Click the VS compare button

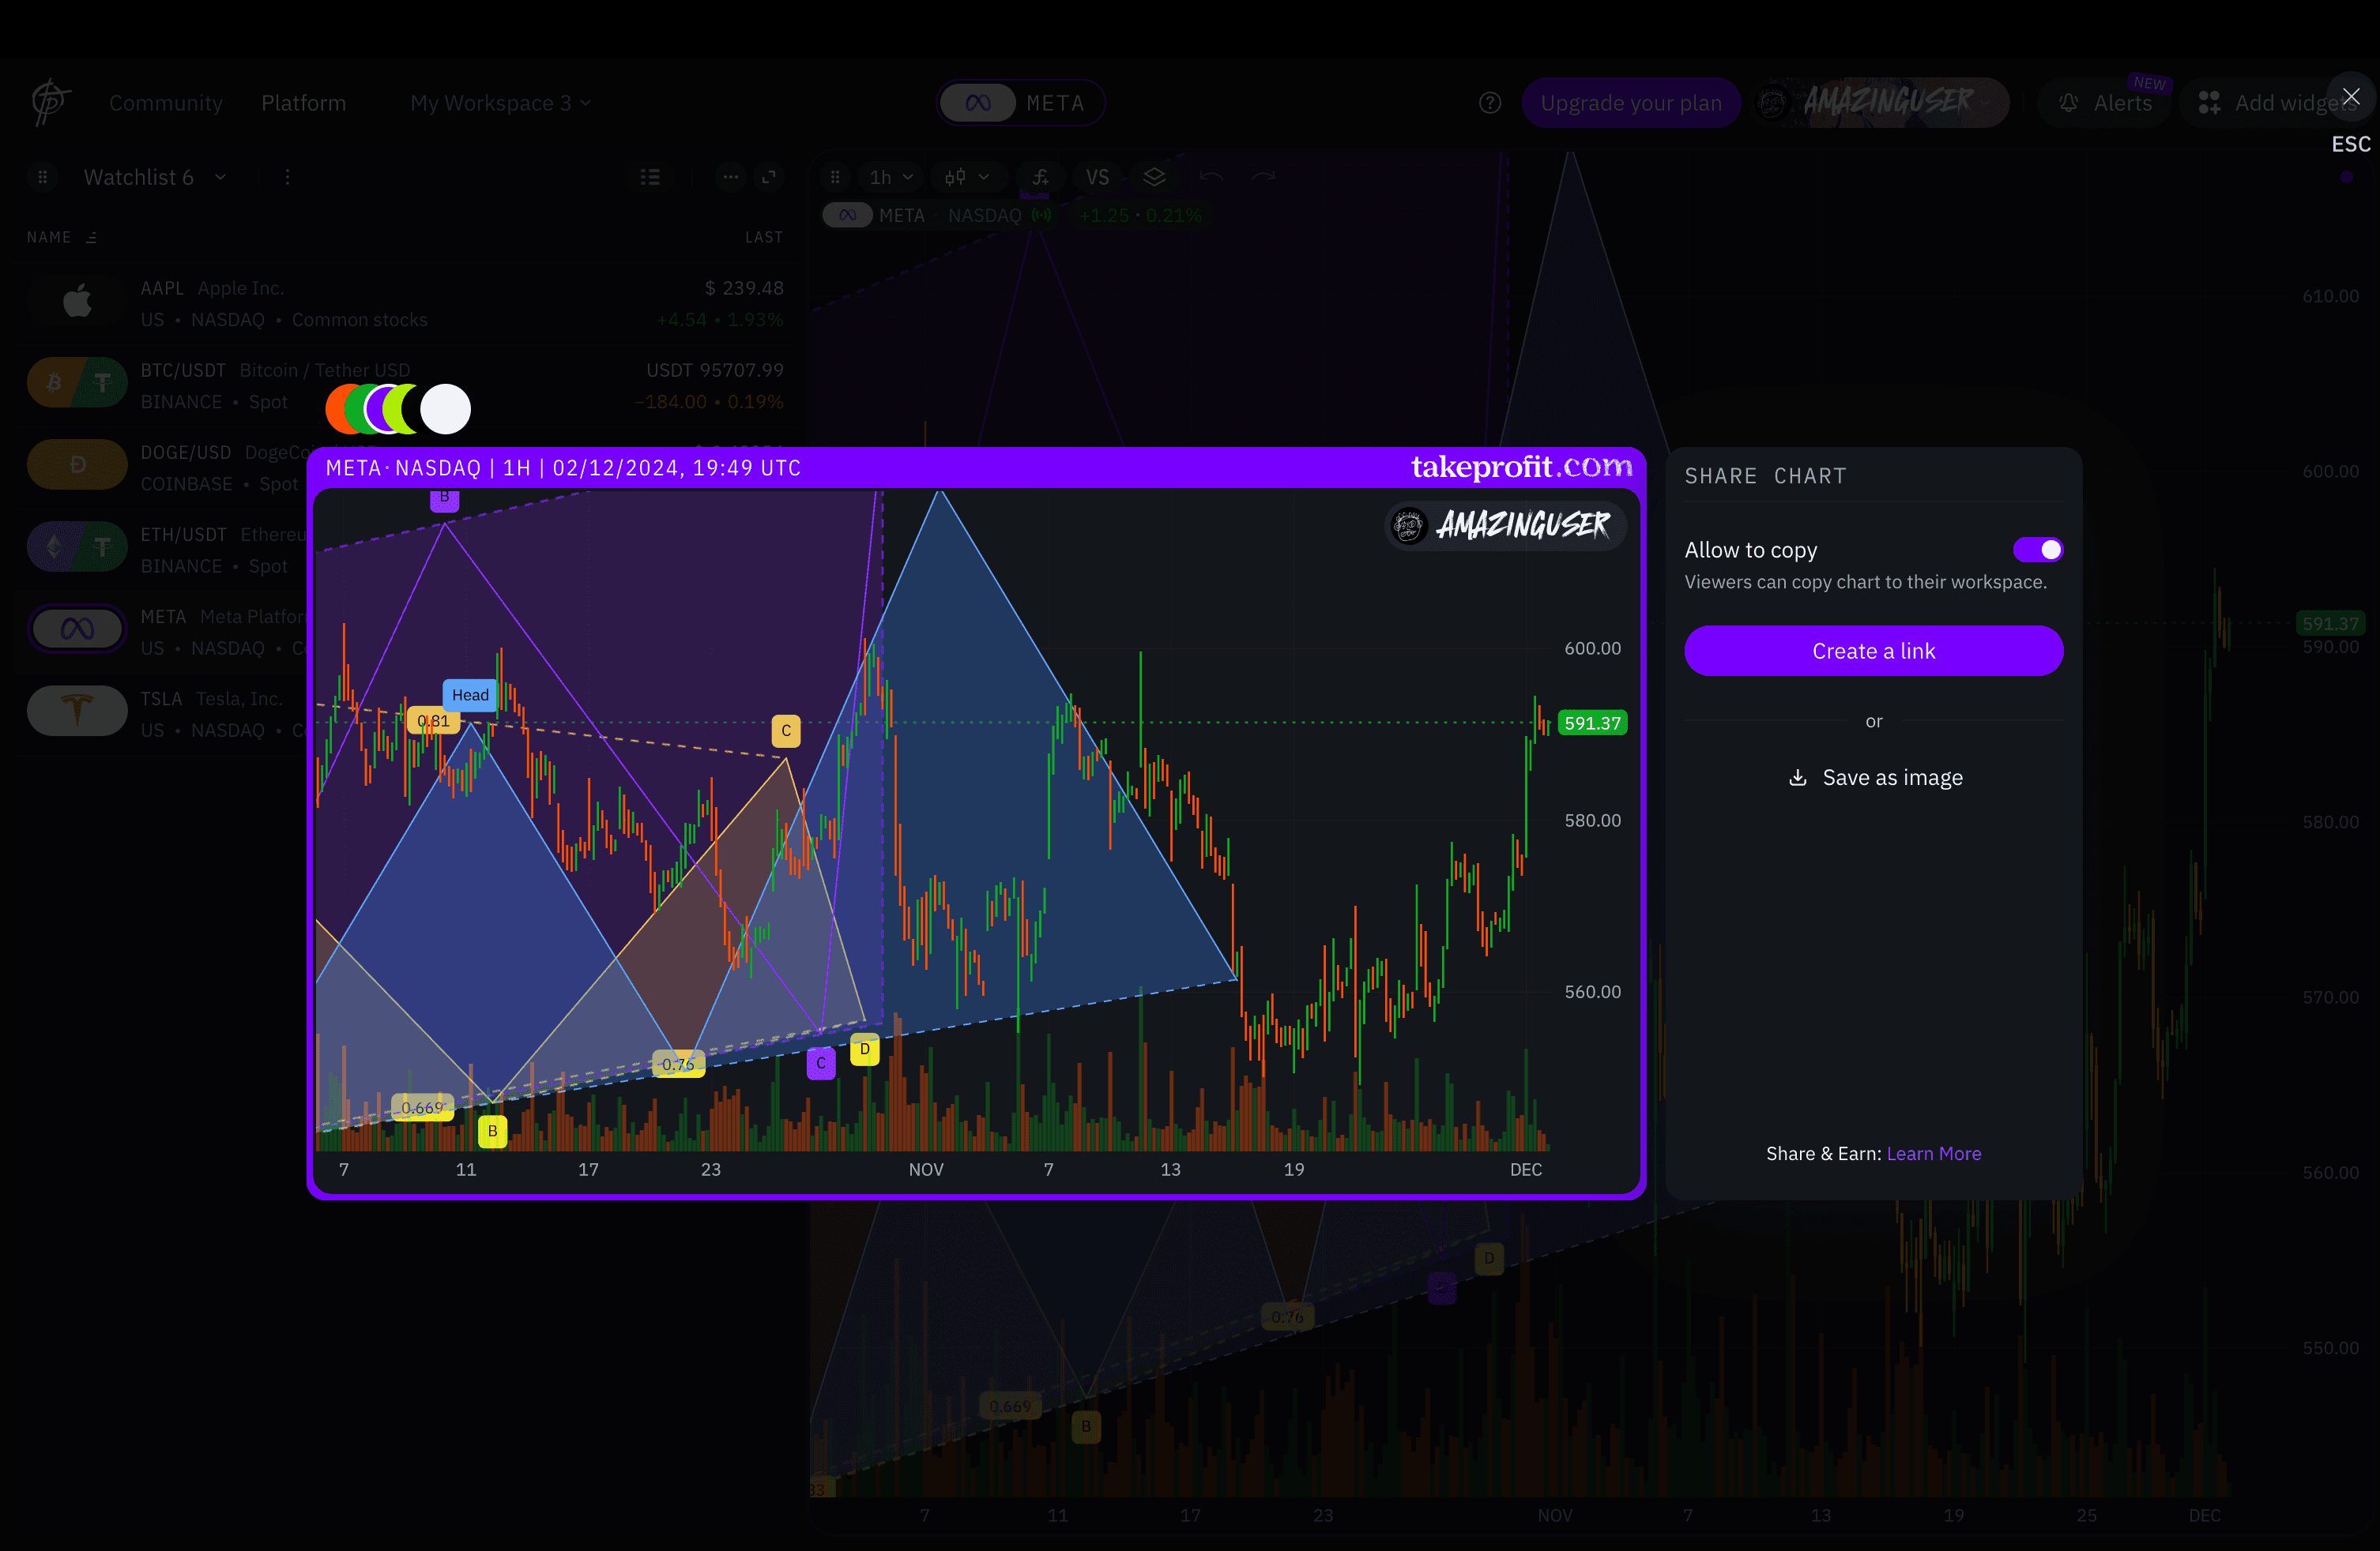[1097, 177]
